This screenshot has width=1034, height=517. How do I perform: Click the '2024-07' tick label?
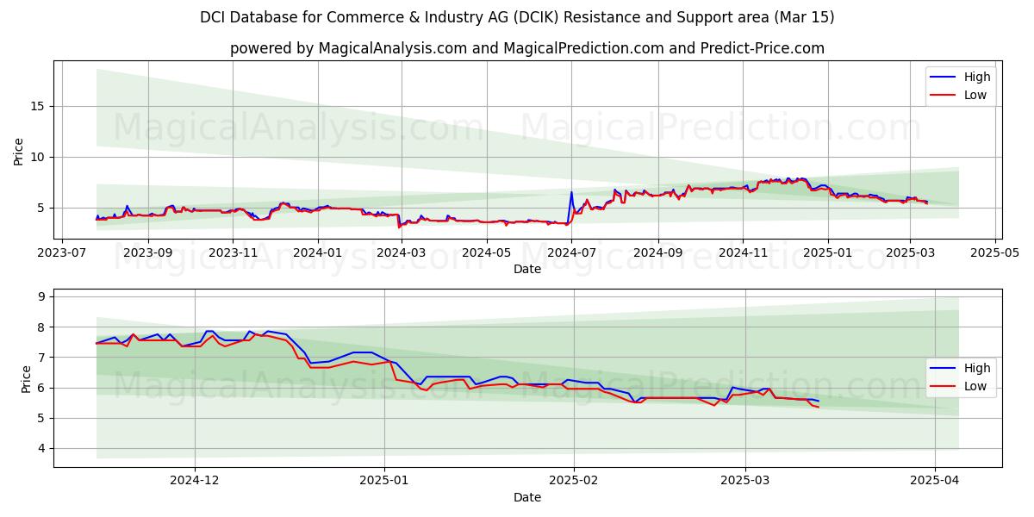click(570, 252)
